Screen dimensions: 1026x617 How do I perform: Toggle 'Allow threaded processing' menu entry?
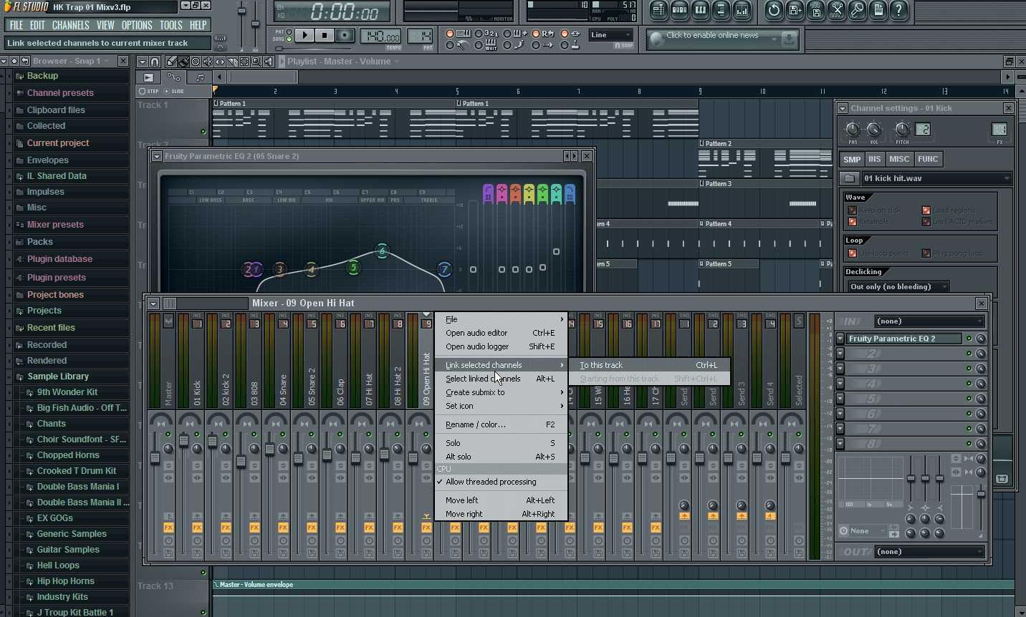coord(502,482)
